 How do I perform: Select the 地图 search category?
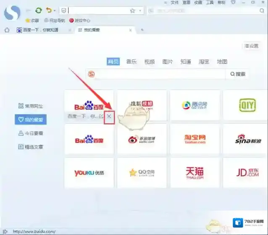click(x=222, y=61)
